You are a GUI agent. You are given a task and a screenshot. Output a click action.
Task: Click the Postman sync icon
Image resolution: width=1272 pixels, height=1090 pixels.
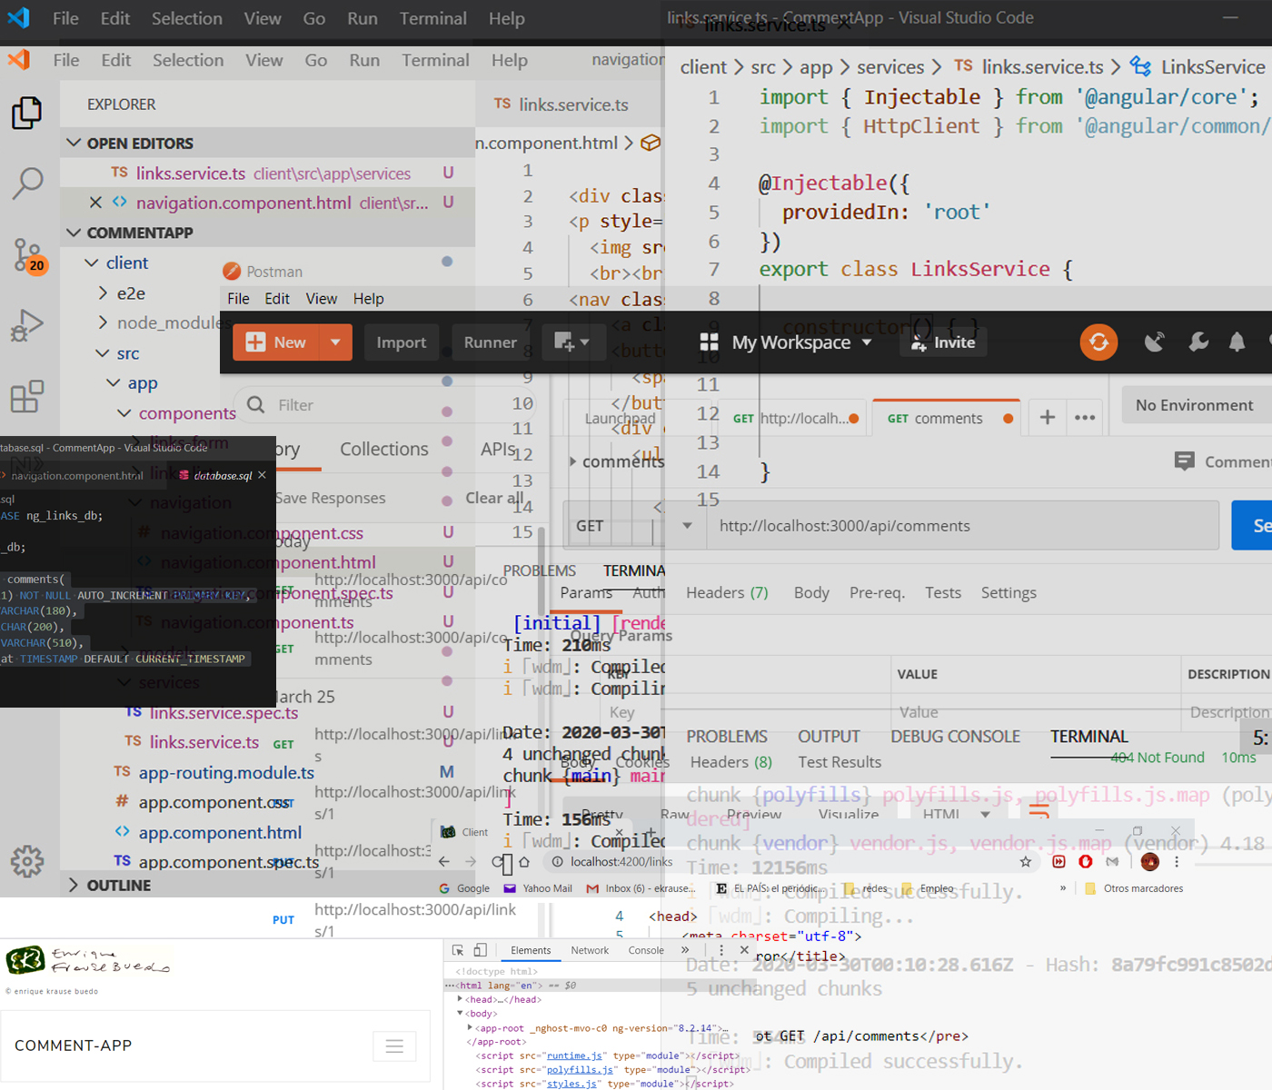[1098, 342]
